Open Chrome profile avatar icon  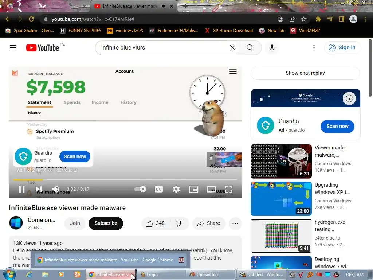point(353,19)
